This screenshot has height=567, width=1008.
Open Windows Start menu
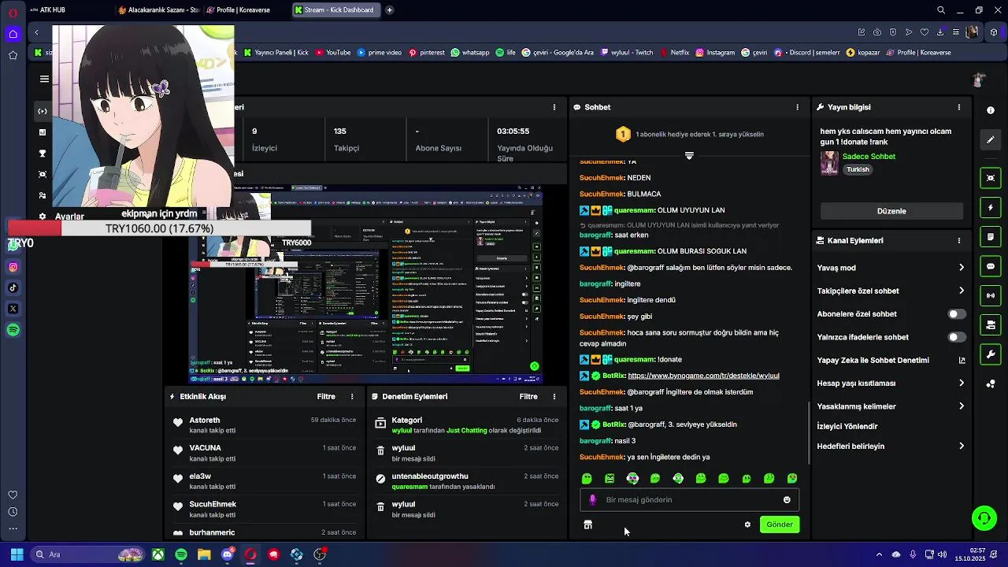(17, 554)
